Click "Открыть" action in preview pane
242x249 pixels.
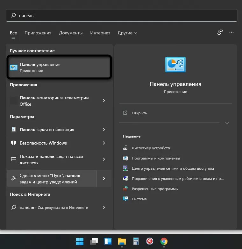pyautogui.click(x=139, y=113)
